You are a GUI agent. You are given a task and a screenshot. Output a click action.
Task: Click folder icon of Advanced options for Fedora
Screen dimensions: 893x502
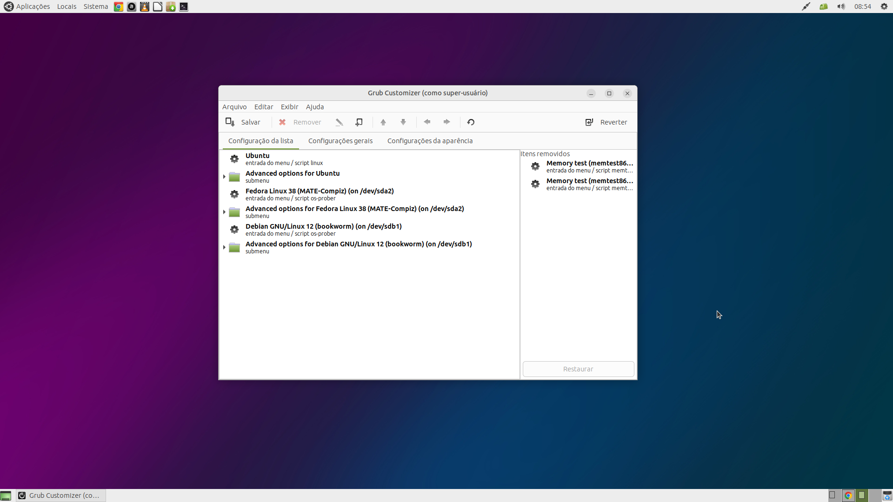[x=234, y=212]
